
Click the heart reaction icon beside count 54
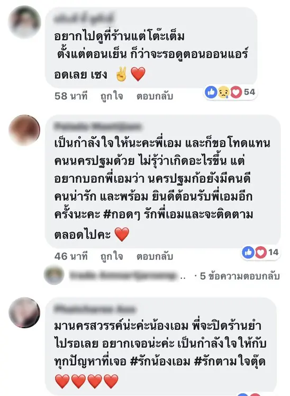click(x=235, y=92)
